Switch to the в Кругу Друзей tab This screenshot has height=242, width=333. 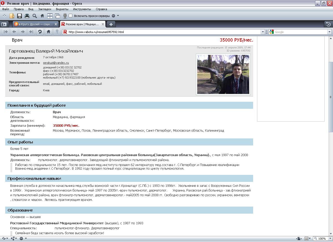36,24
